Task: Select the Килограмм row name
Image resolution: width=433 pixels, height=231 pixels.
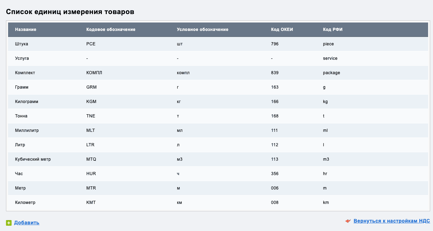Action: 27,102
